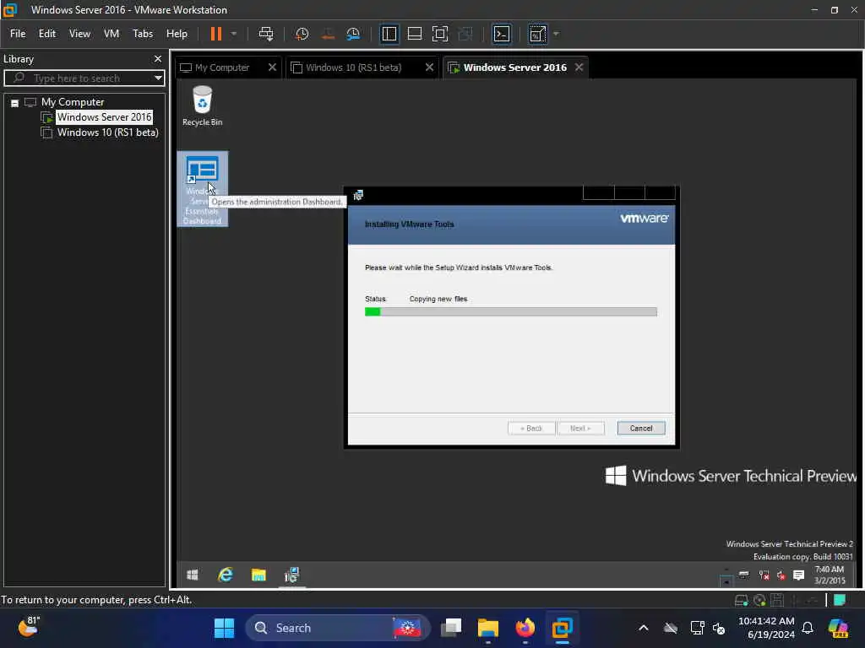Click the guest touch keyboard tray icon
Image resolution: width=865 pixels, height=648 pixels.
tap(744, 575)
